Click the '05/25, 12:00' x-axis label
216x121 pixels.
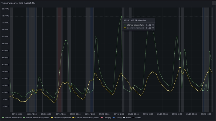coord(177,114)
